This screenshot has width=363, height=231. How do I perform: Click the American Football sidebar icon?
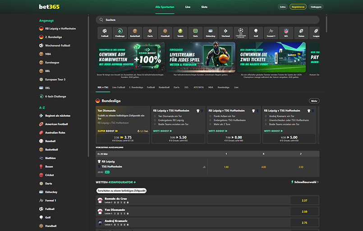click(x=41, y=124)
